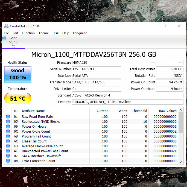Open the Language menu
The width and height of the screenshot is (187, 187).
tap(80, 33)
